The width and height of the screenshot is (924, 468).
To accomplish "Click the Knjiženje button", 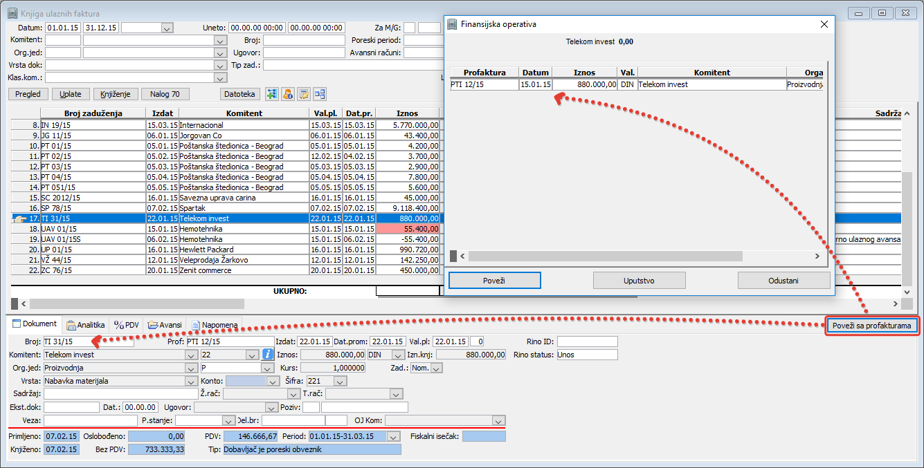I will coord(116,94).
